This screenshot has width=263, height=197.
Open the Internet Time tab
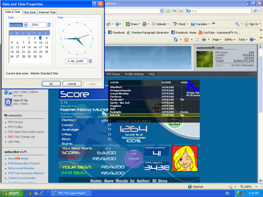(47, 12)
